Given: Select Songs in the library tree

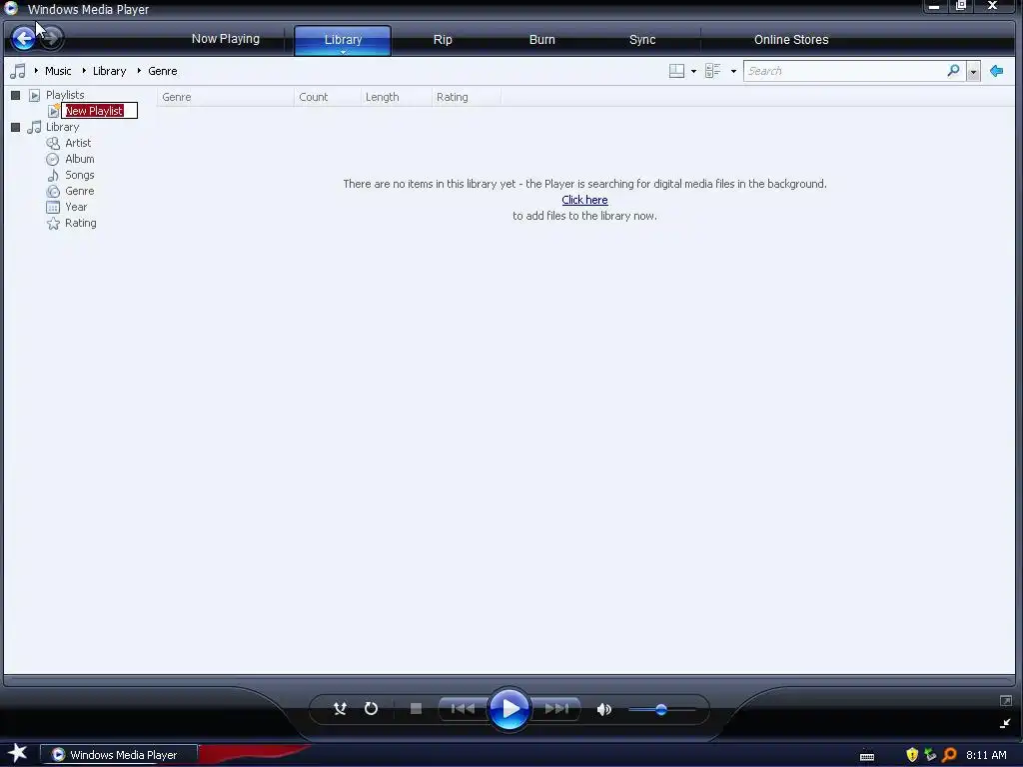Looking at the screenshot, I should tap(80, 175).
